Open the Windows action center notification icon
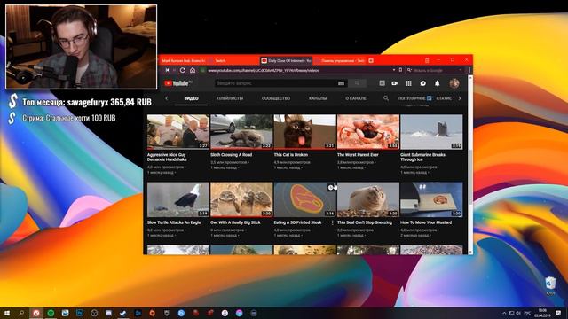Image resolution: width=568 pixels, height=319 pixels. pyautogui.click(x=558, y=313)
